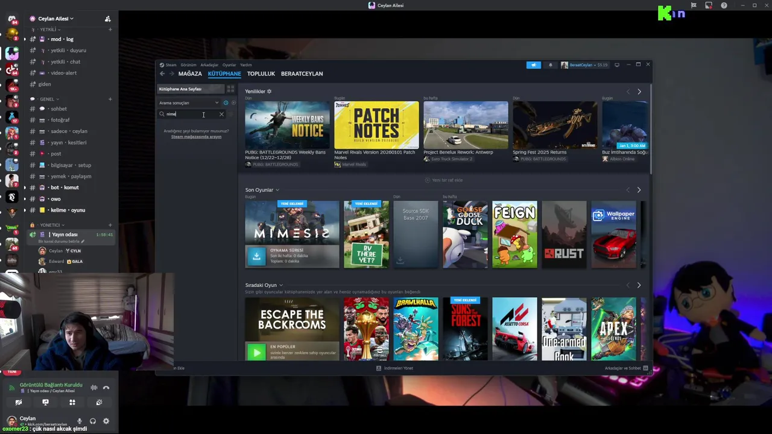Collapse YÖNETİCİ category in Discord
The image size is (772, 434).
click(48, 225)
